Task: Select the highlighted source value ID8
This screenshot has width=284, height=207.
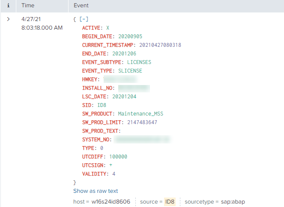Action: pos(170,201)
